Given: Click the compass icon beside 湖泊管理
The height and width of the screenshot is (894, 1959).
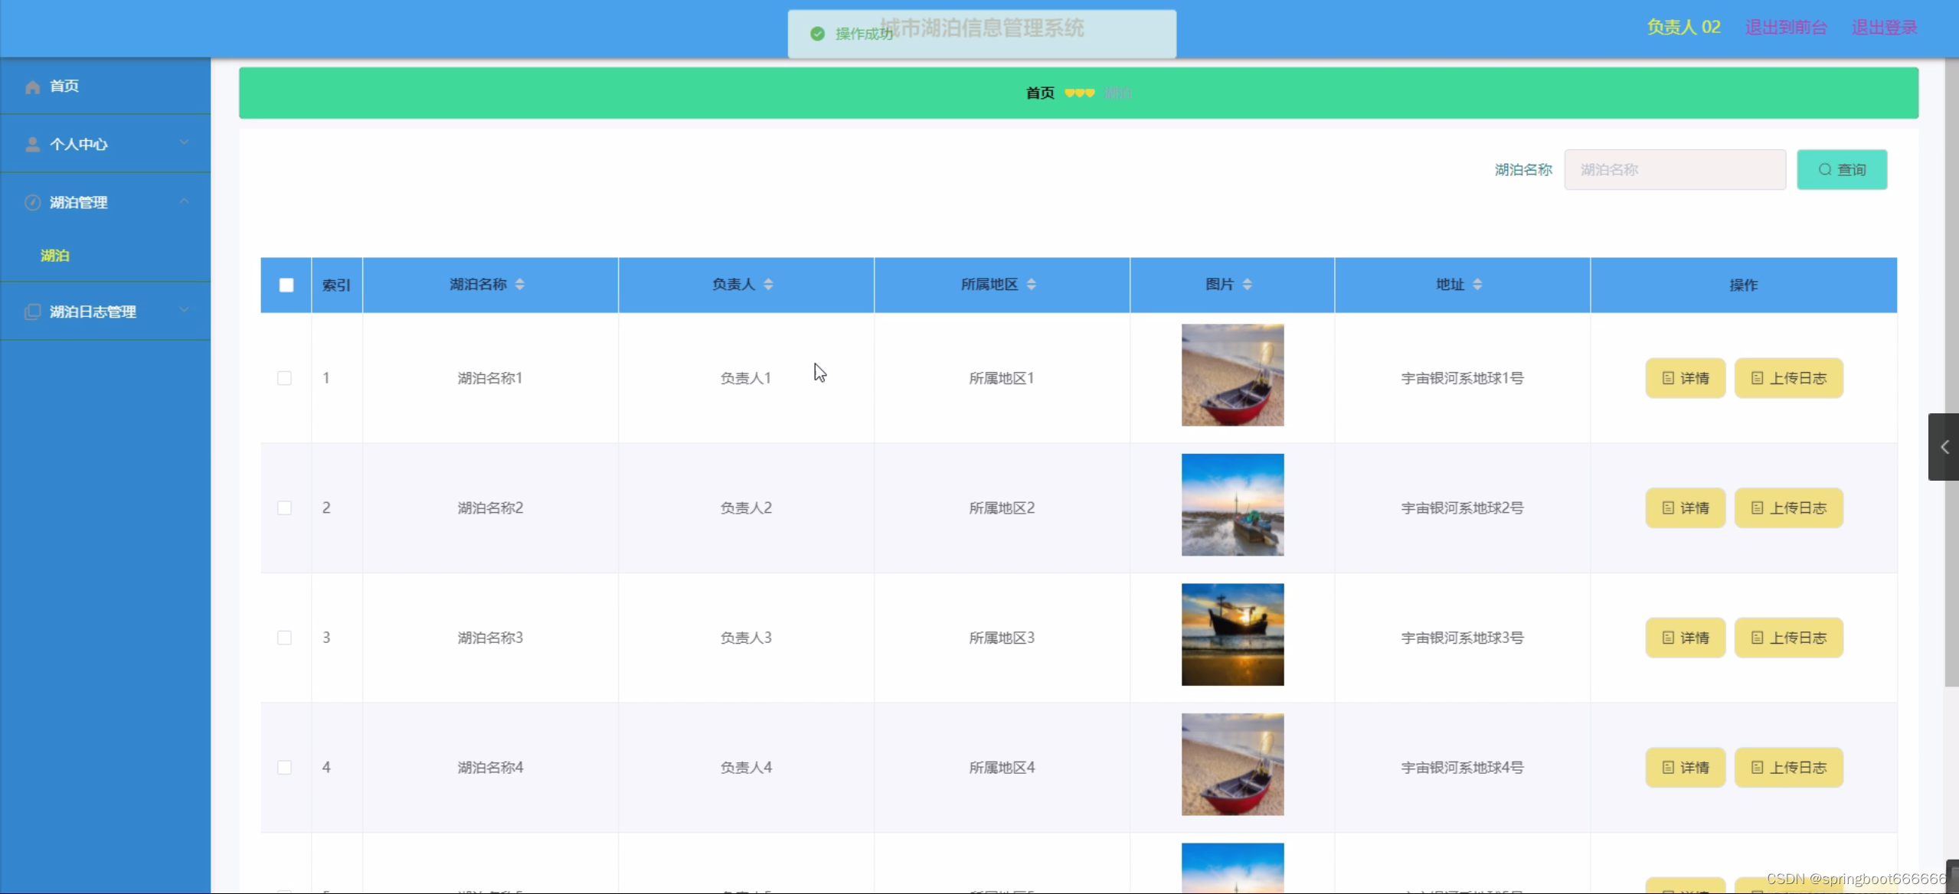Looking at the screenshot, I should point(32,203).
